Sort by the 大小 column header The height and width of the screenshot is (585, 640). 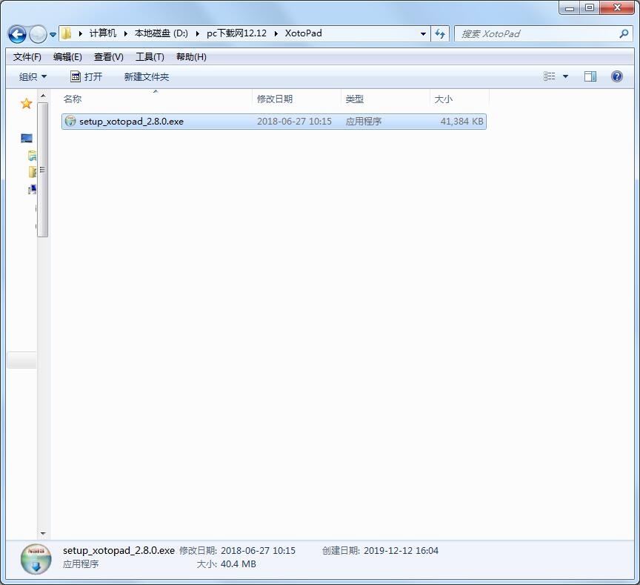point(459,99)
